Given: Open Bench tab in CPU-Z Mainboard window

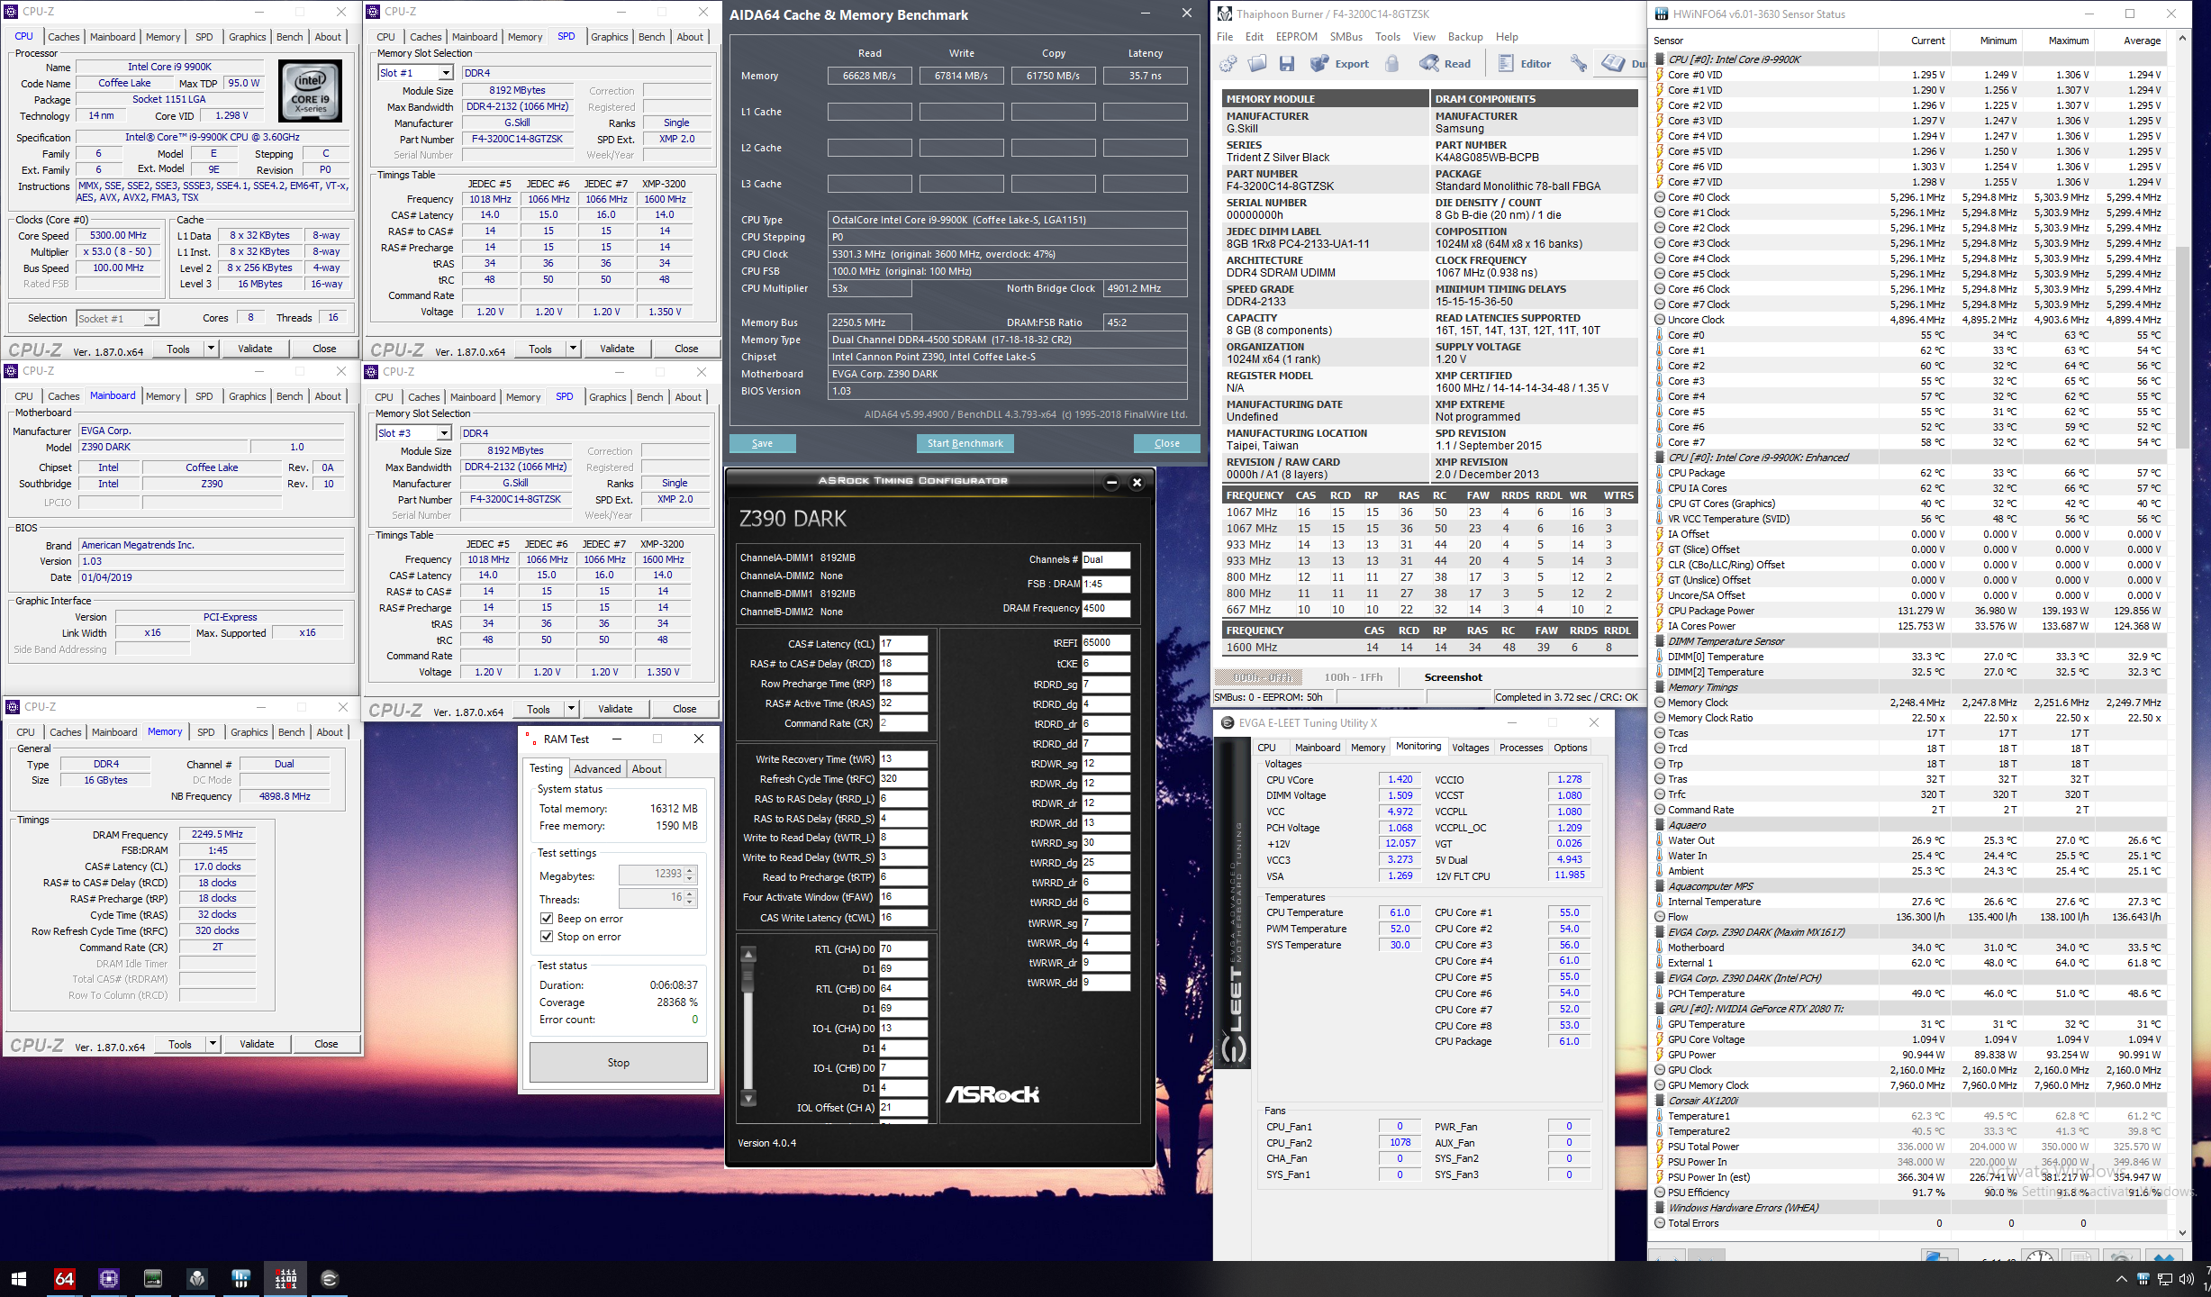Looking at the screenshot, I should pos(289,396).
